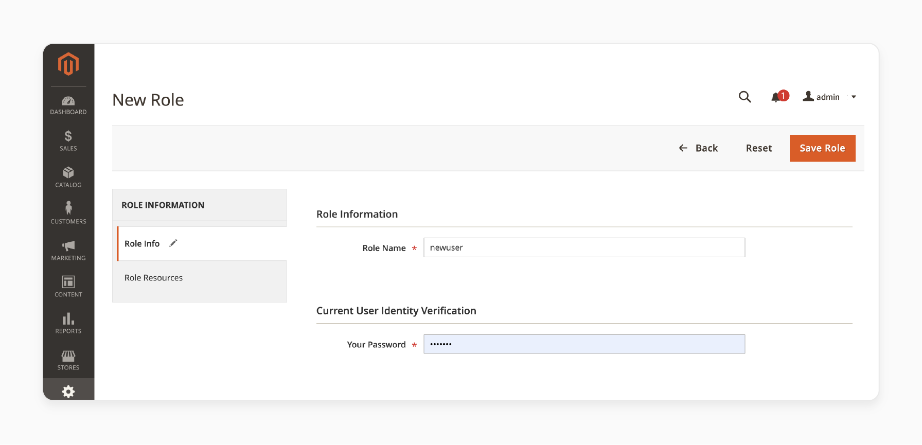Click the Your Password label
This screenshot has height=445, width=922.
click(x=376, y=345)
